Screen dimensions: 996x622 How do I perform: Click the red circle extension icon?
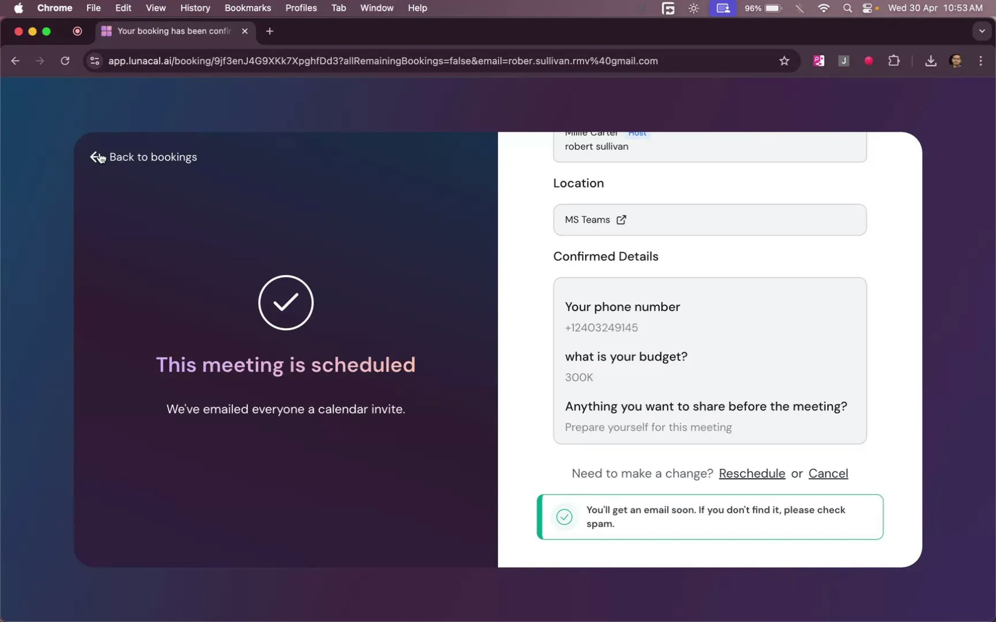869,61
